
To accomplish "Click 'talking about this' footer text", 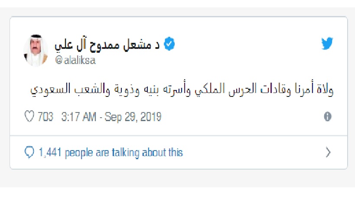I will pyautogui.click(x=147, y=152).
